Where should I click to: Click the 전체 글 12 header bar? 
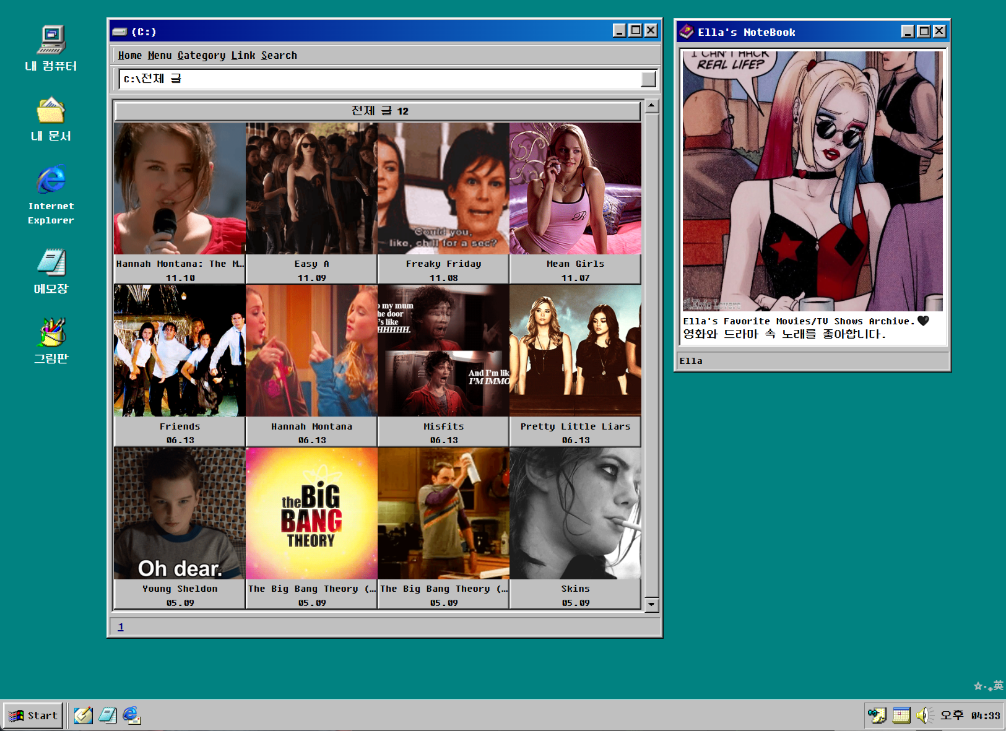(378, 111)
